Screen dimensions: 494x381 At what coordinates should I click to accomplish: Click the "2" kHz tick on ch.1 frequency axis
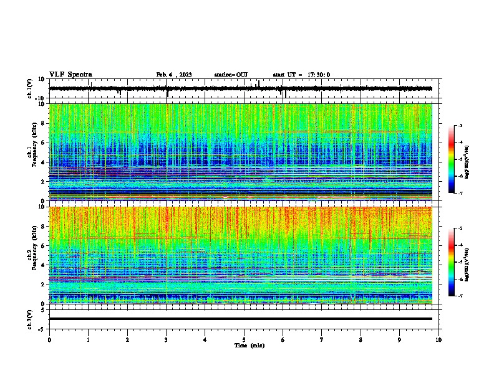pyautogui.click(x=43, y=182)
